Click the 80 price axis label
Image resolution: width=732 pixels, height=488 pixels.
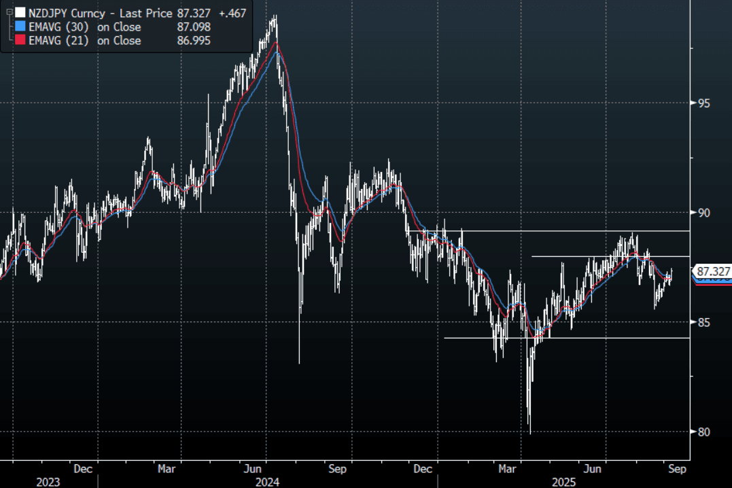click(703, 432)
